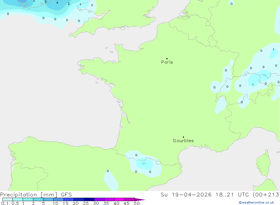Pick the 15–20 mm legend swatch
The height and width of the screenshot is (205, 280).
point(69,199)
